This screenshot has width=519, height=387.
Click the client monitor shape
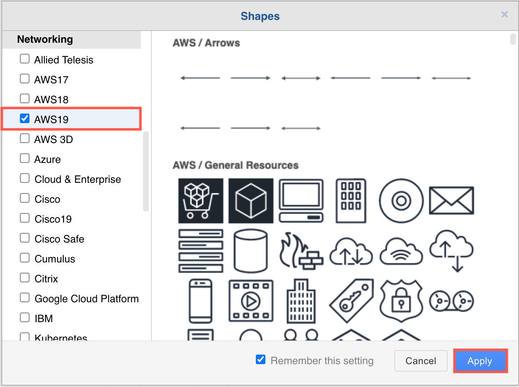[x=301, y=201]
